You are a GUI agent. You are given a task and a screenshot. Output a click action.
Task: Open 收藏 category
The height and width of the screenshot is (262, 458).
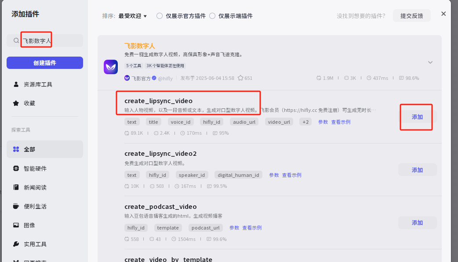click(45, 103)
